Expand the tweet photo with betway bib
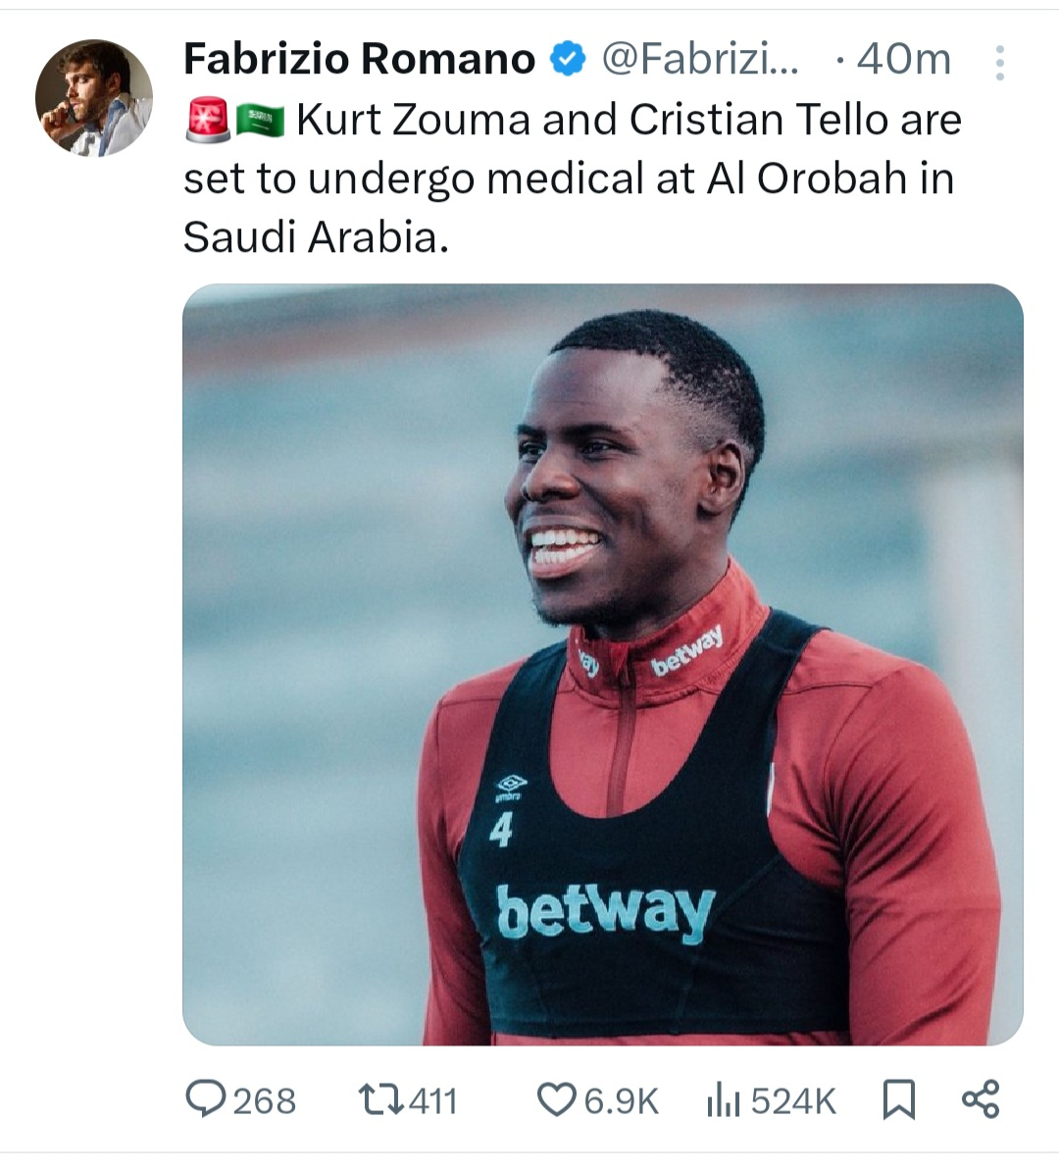1059x1168 pixels. coord(602,664)
